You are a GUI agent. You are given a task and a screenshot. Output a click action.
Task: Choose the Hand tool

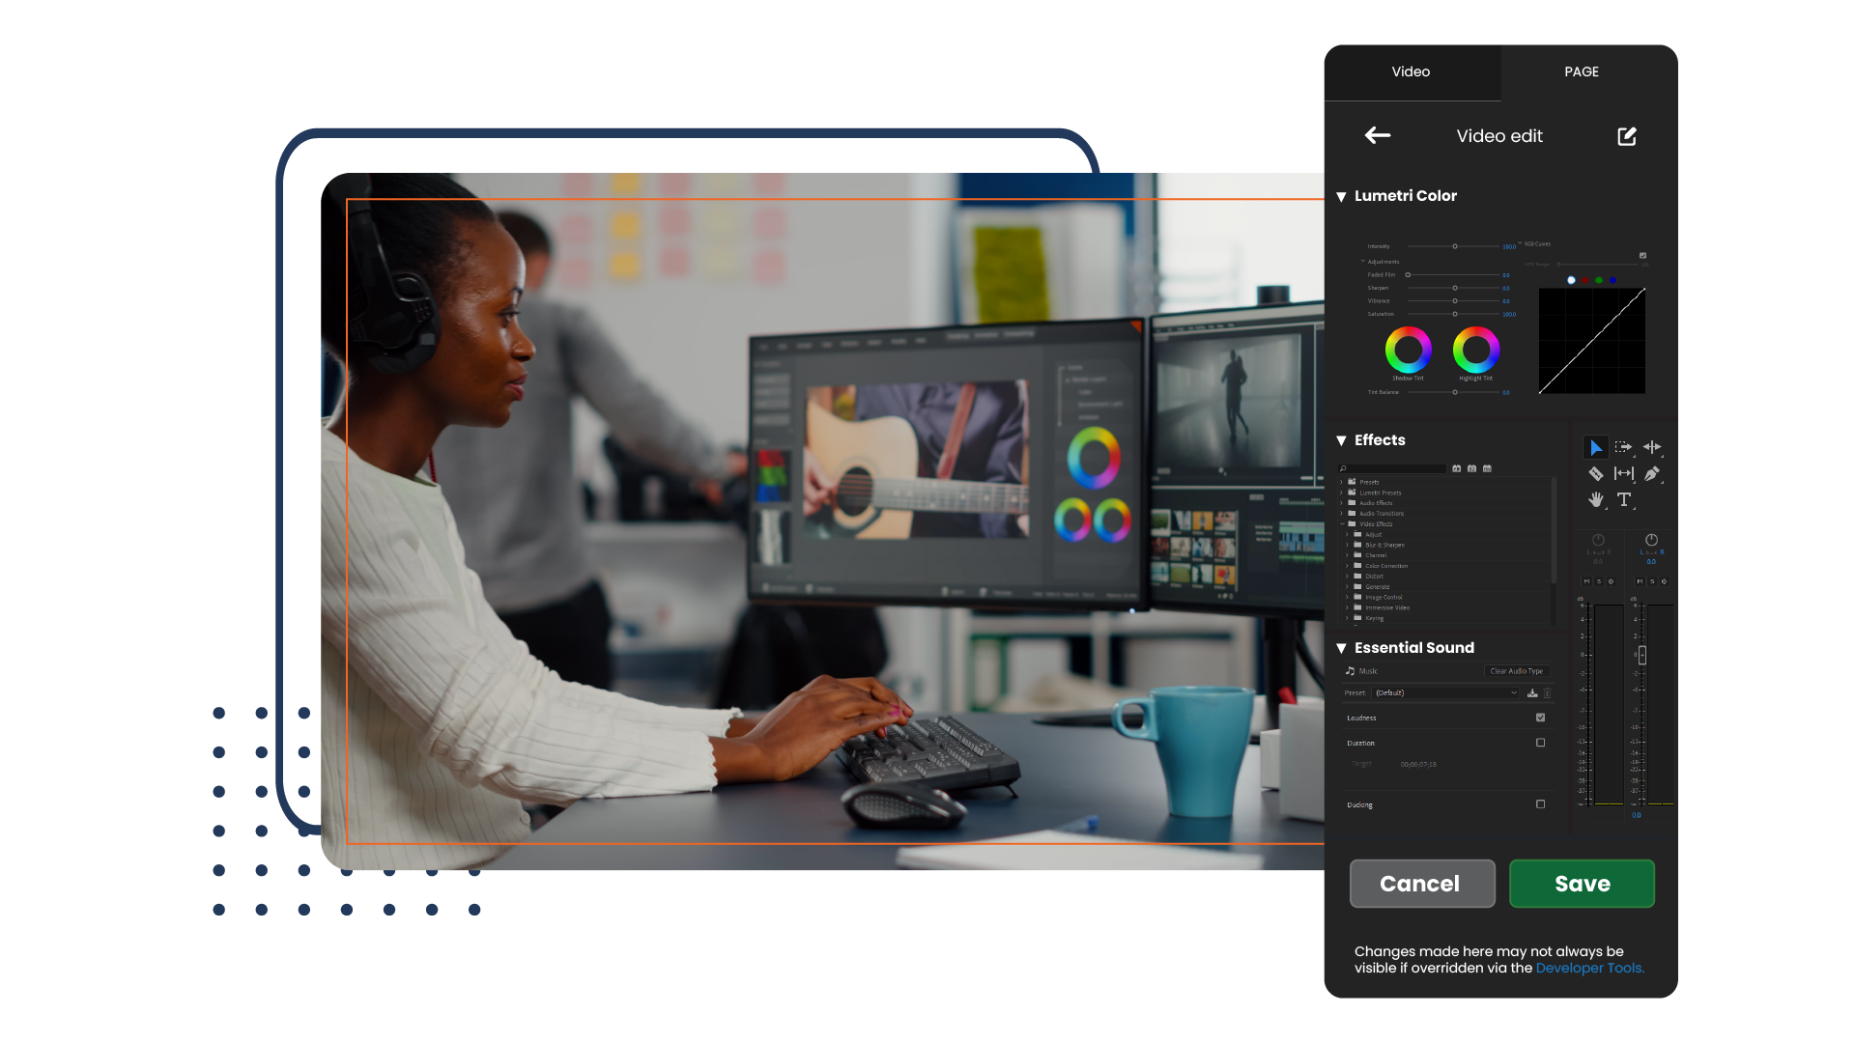[x=1596, y=500]
